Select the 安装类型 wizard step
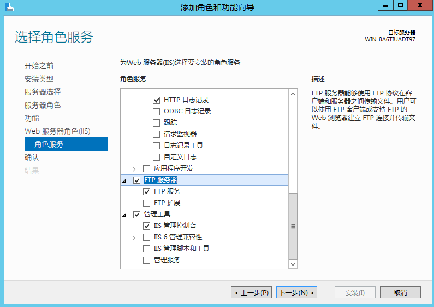Viewport: 434px width, 307px height. pyautogui.click(x=39, y=79)
